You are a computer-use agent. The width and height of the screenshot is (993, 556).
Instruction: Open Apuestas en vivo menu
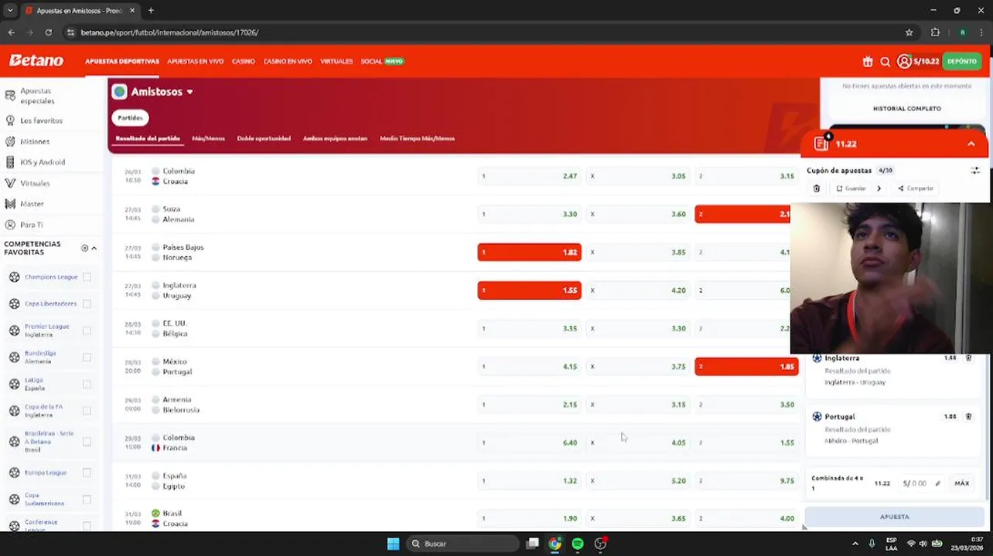click(x=195, y=61)
